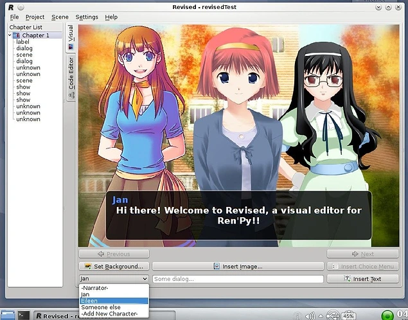
Task: Click the green circle tray icon
Action: (x=387, y=316)
